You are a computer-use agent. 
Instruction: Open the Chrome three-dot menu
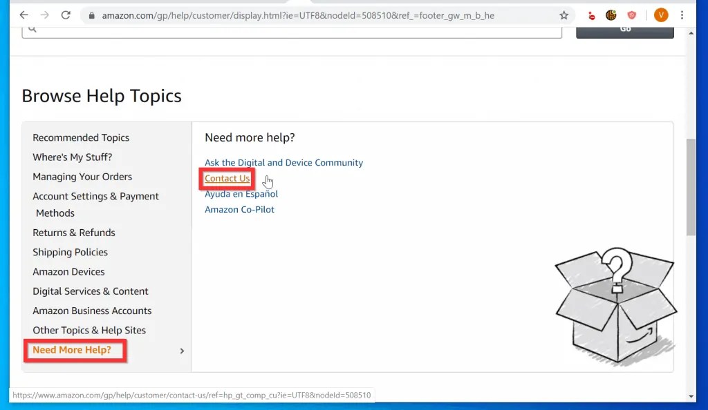(x=683, y=14)
